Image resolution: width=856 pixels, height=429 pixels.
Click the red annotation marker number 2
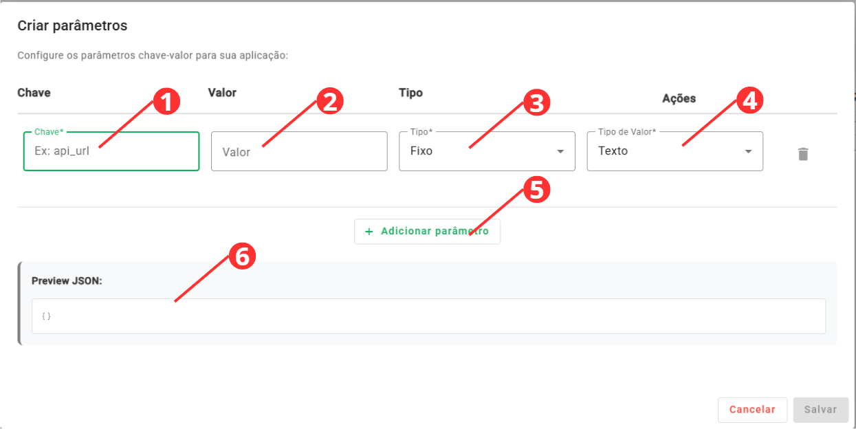pos(330,102)
